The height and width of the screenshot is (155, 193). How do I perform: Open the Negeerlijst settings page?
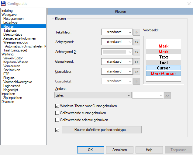11,90
